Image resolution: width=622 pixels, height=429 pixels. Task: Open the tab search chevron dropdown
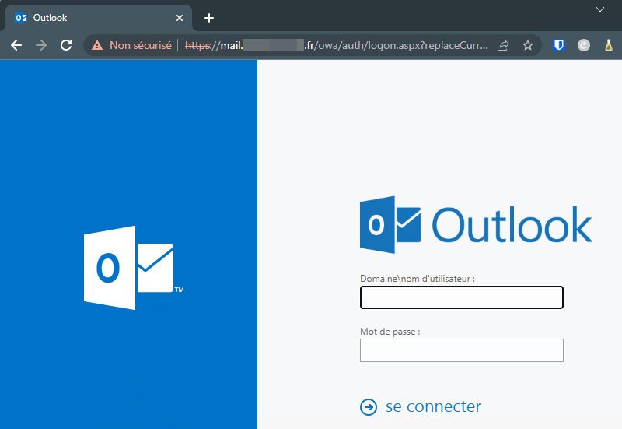(x=600, y=9)
